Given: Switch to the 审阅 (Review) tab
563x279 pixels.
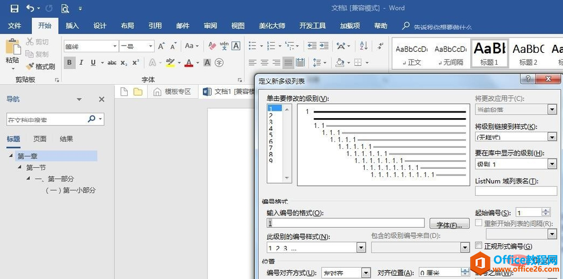Looking at the screenshot, I should (210, 26).
